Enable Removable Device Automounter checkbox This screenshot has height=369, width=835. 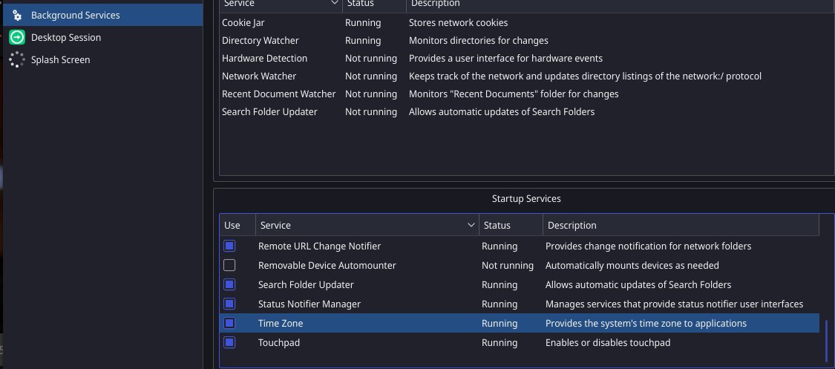point(229,265)
